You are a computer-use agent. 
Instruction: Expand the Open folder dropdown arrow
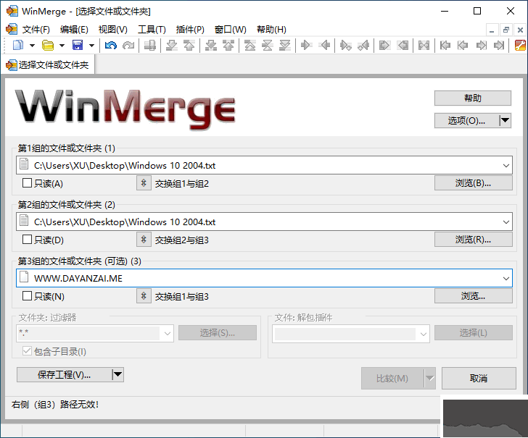click(62, 45)
